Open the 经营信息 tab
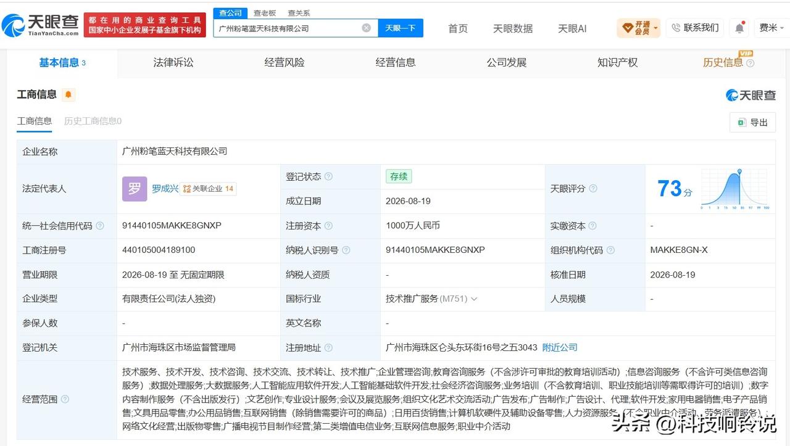This screenshot has height=446, width=790. 396,62
